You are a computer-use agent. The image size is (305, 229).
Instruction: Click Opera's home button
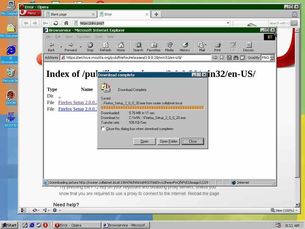[66, 23]
